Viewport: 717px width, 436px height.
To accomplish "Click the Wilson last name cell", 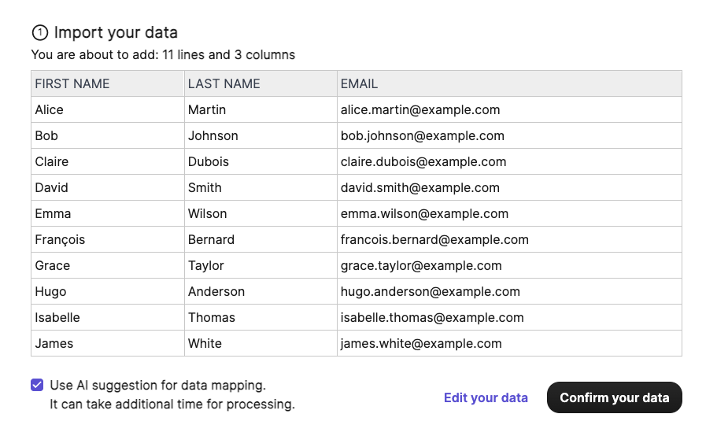I will point(208,213).
